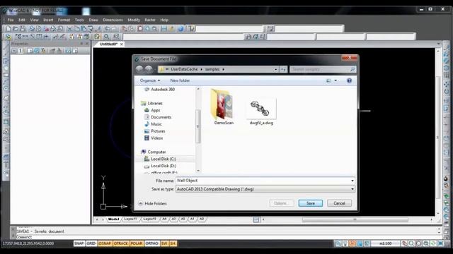Open the Tools menu
The image size is (453, 254).
click(79, 20)
